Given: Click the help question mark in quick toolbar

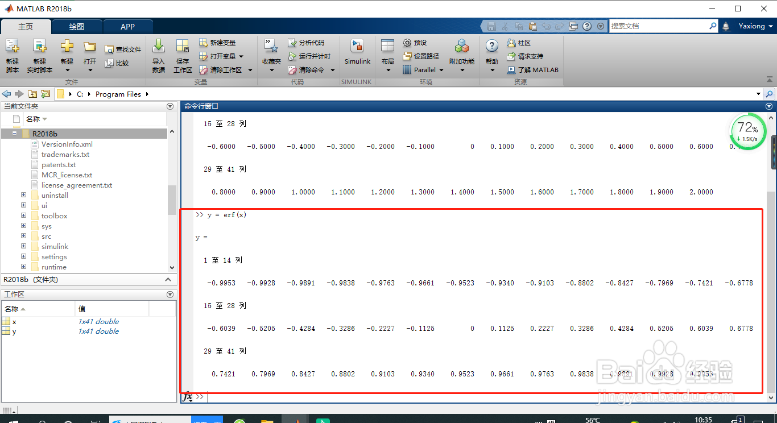Looking at the screenshot, I should click(586, 26).
